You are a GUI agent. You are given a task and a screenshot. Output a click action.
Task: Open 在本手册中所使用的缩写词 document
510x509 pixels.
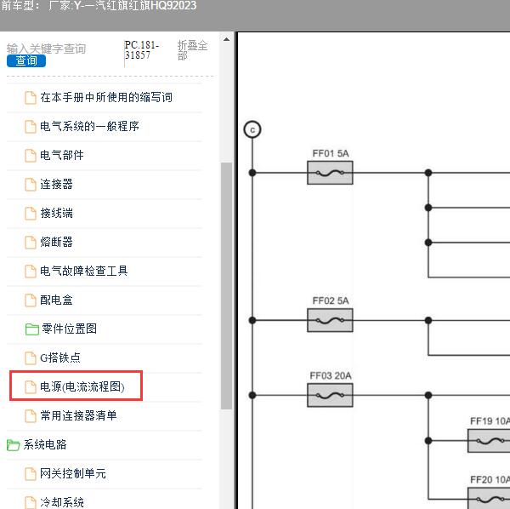coord(106,97)
